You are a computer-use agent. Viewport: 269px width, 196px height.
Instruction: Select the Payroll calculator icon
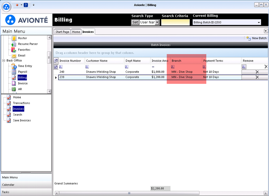[x=14, y=72]
